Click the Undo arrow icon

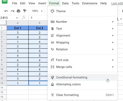[x=6, y=11]
